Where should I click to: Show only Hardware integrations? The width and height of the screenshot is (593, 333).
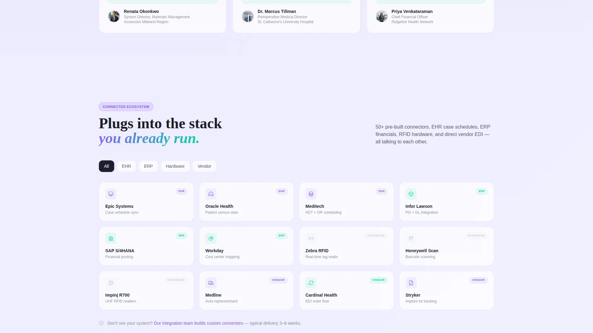[x=175, y=166]
